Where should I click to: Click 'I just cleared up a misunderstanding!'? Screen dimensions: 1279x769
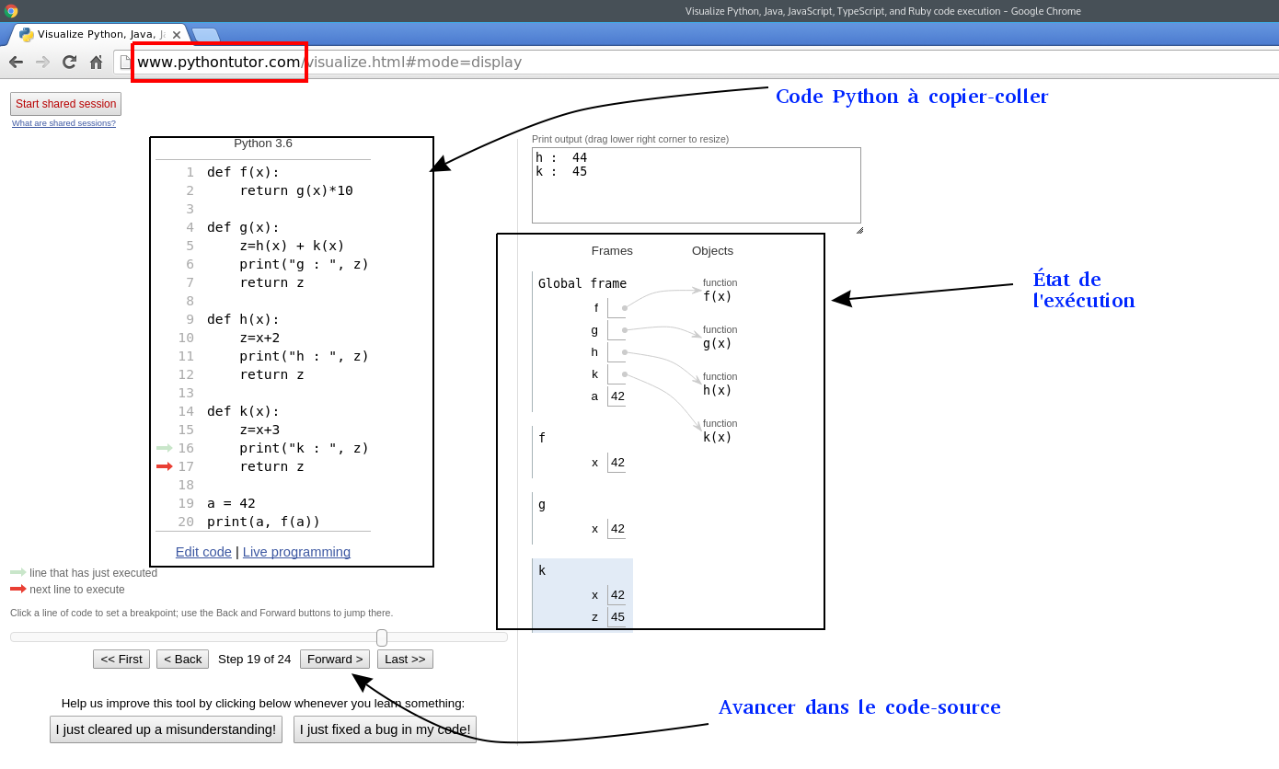pyautogui.click(x=166, y=729)
